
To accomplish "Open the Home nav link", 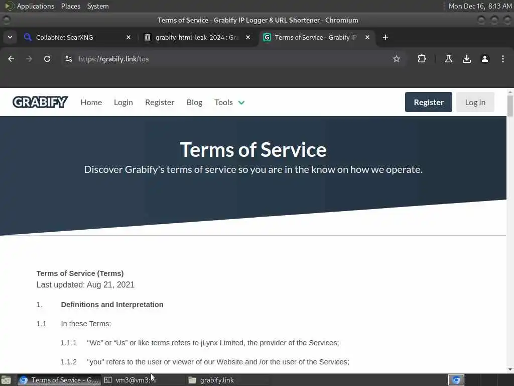I will point(91,103).
